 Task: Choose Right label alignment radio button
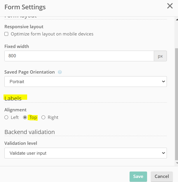(x=43, y=117)
